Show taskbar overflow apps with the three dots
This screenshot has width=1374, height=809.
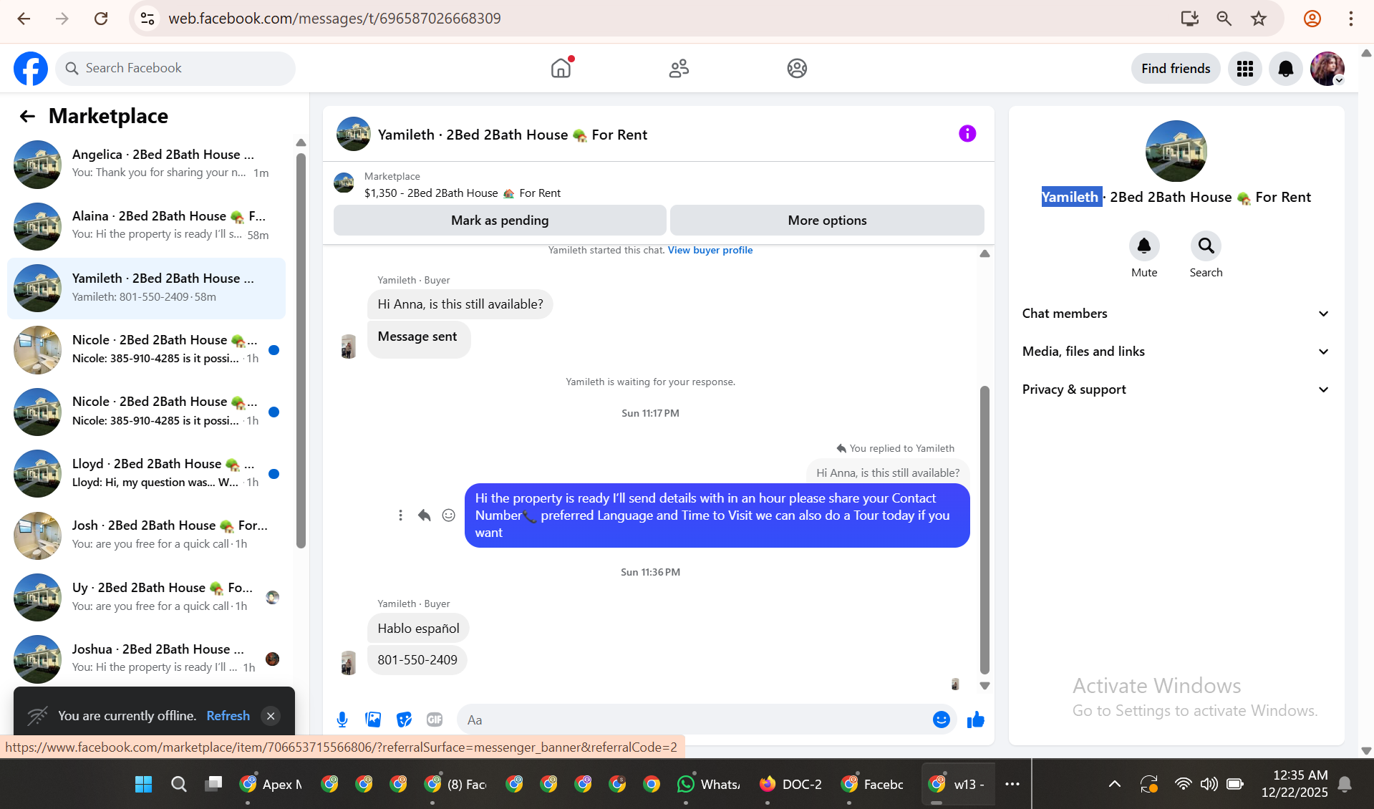(x=1012, y=784)
